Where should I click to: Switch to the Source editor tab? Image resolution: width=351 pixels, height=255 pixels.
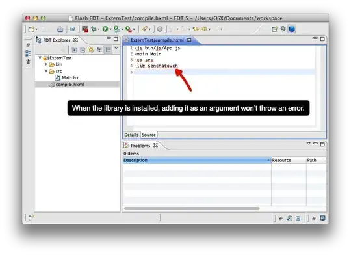pos(149,135)
